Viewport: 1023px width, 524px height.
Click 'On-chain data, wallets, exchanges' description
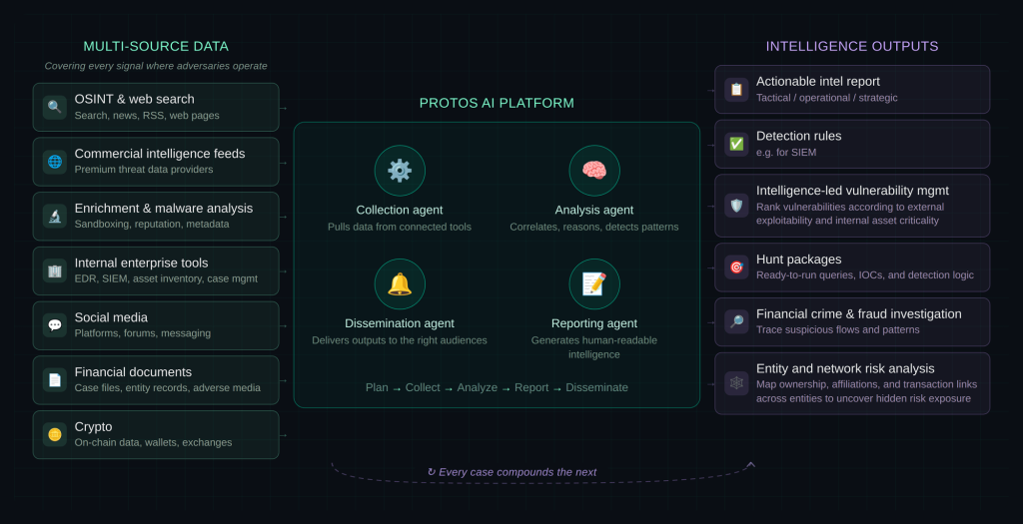(x=153, y=442)
